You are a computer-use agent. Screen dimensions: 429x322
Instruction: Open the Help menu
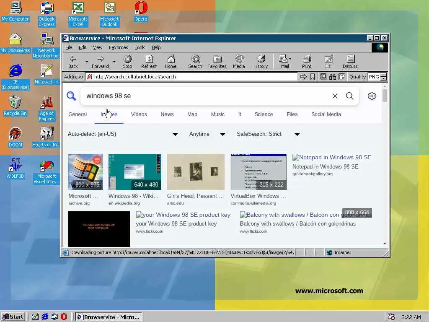tap(156, 48)
